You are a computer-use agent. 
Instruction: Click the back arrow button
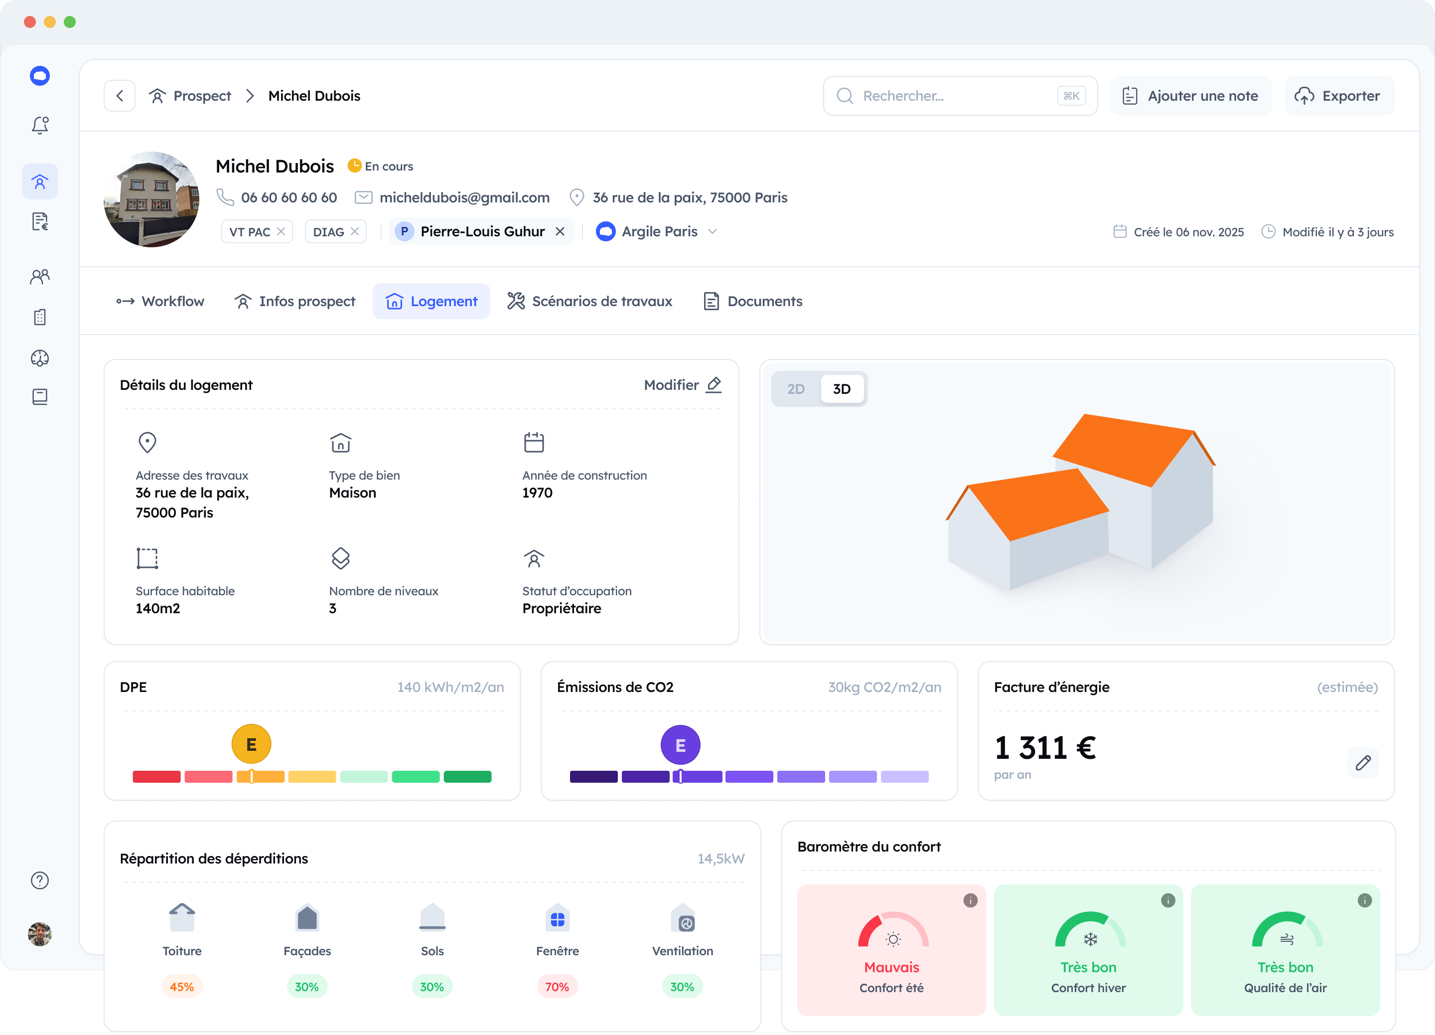point(120,96)
